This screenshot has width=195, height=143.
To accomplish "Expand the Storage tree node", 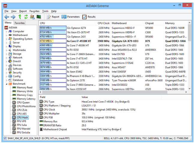I will pos(7,54).
